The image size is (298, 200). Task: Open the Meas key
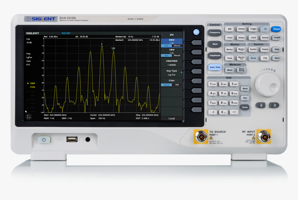[230, 70]
